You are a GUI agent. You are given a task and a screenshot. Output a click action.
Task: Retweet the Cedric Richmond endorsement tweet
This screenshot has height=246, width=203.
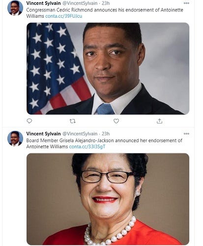pyautogui.click(x=73, y=121)
